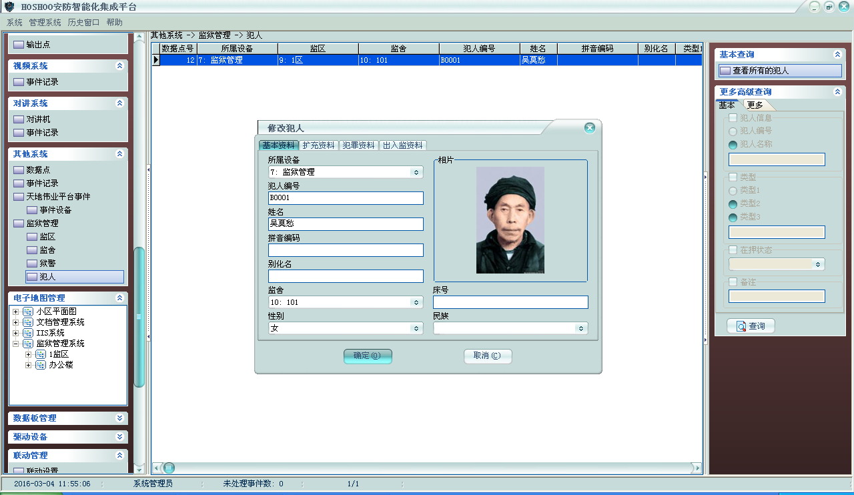854x495 pixels.
Task: Click the 数据点 icon under 其他系统
Action: point(19,170)
